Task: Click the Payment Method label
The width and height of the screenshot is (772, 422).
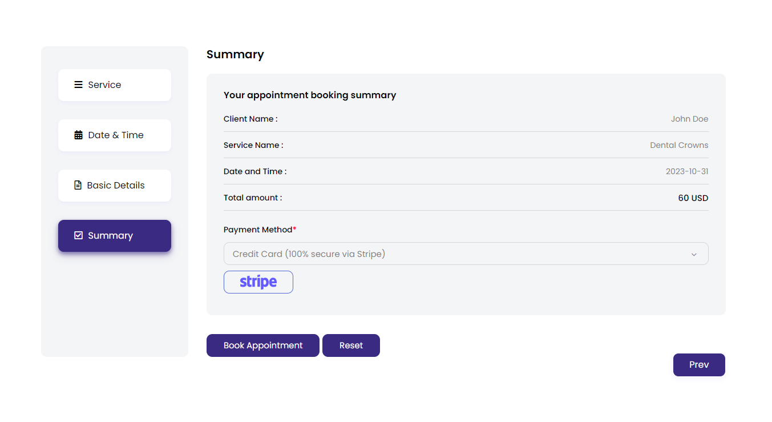Action: tap(258, 230)
